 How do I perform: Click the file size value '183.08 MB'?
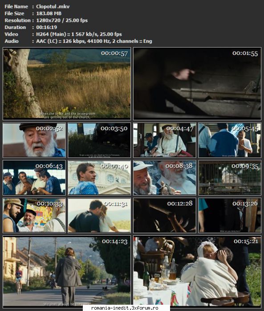tap(49, 13)
